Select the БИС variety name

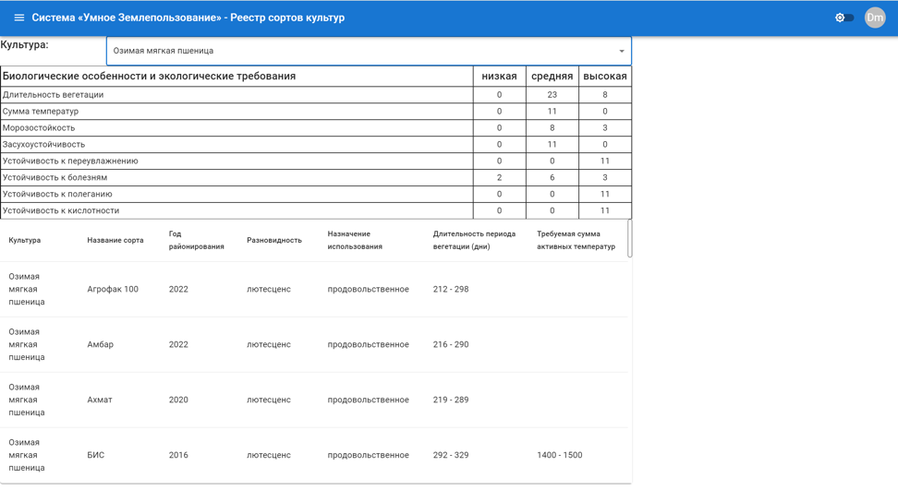pyautogui.click(x=96, y=455)
